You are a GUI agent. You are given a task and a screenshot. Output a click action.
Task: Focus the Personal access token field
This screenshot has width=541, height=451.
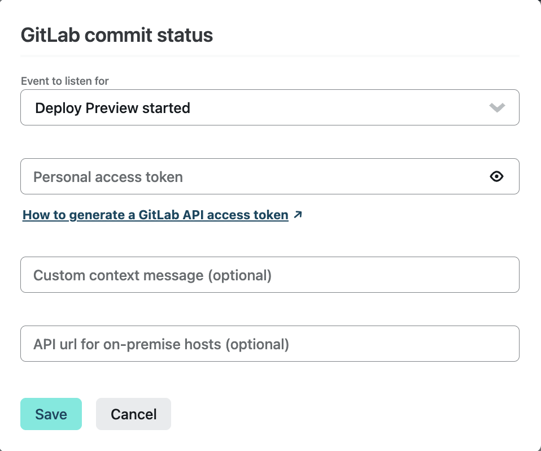coord(254,177)
